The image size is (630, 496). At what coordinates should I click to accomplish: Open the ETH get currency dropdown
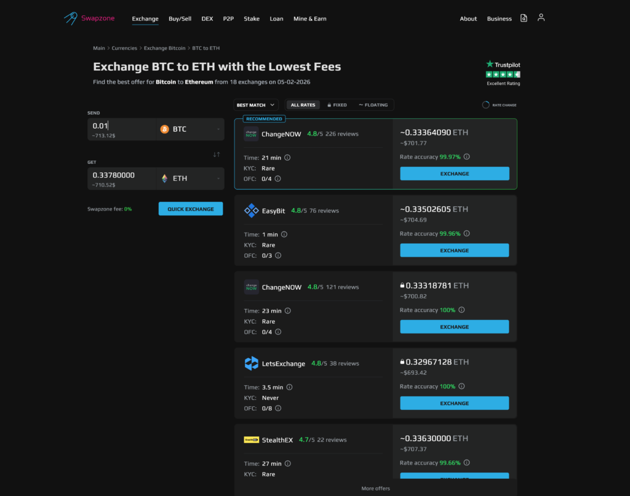[189, 178]
